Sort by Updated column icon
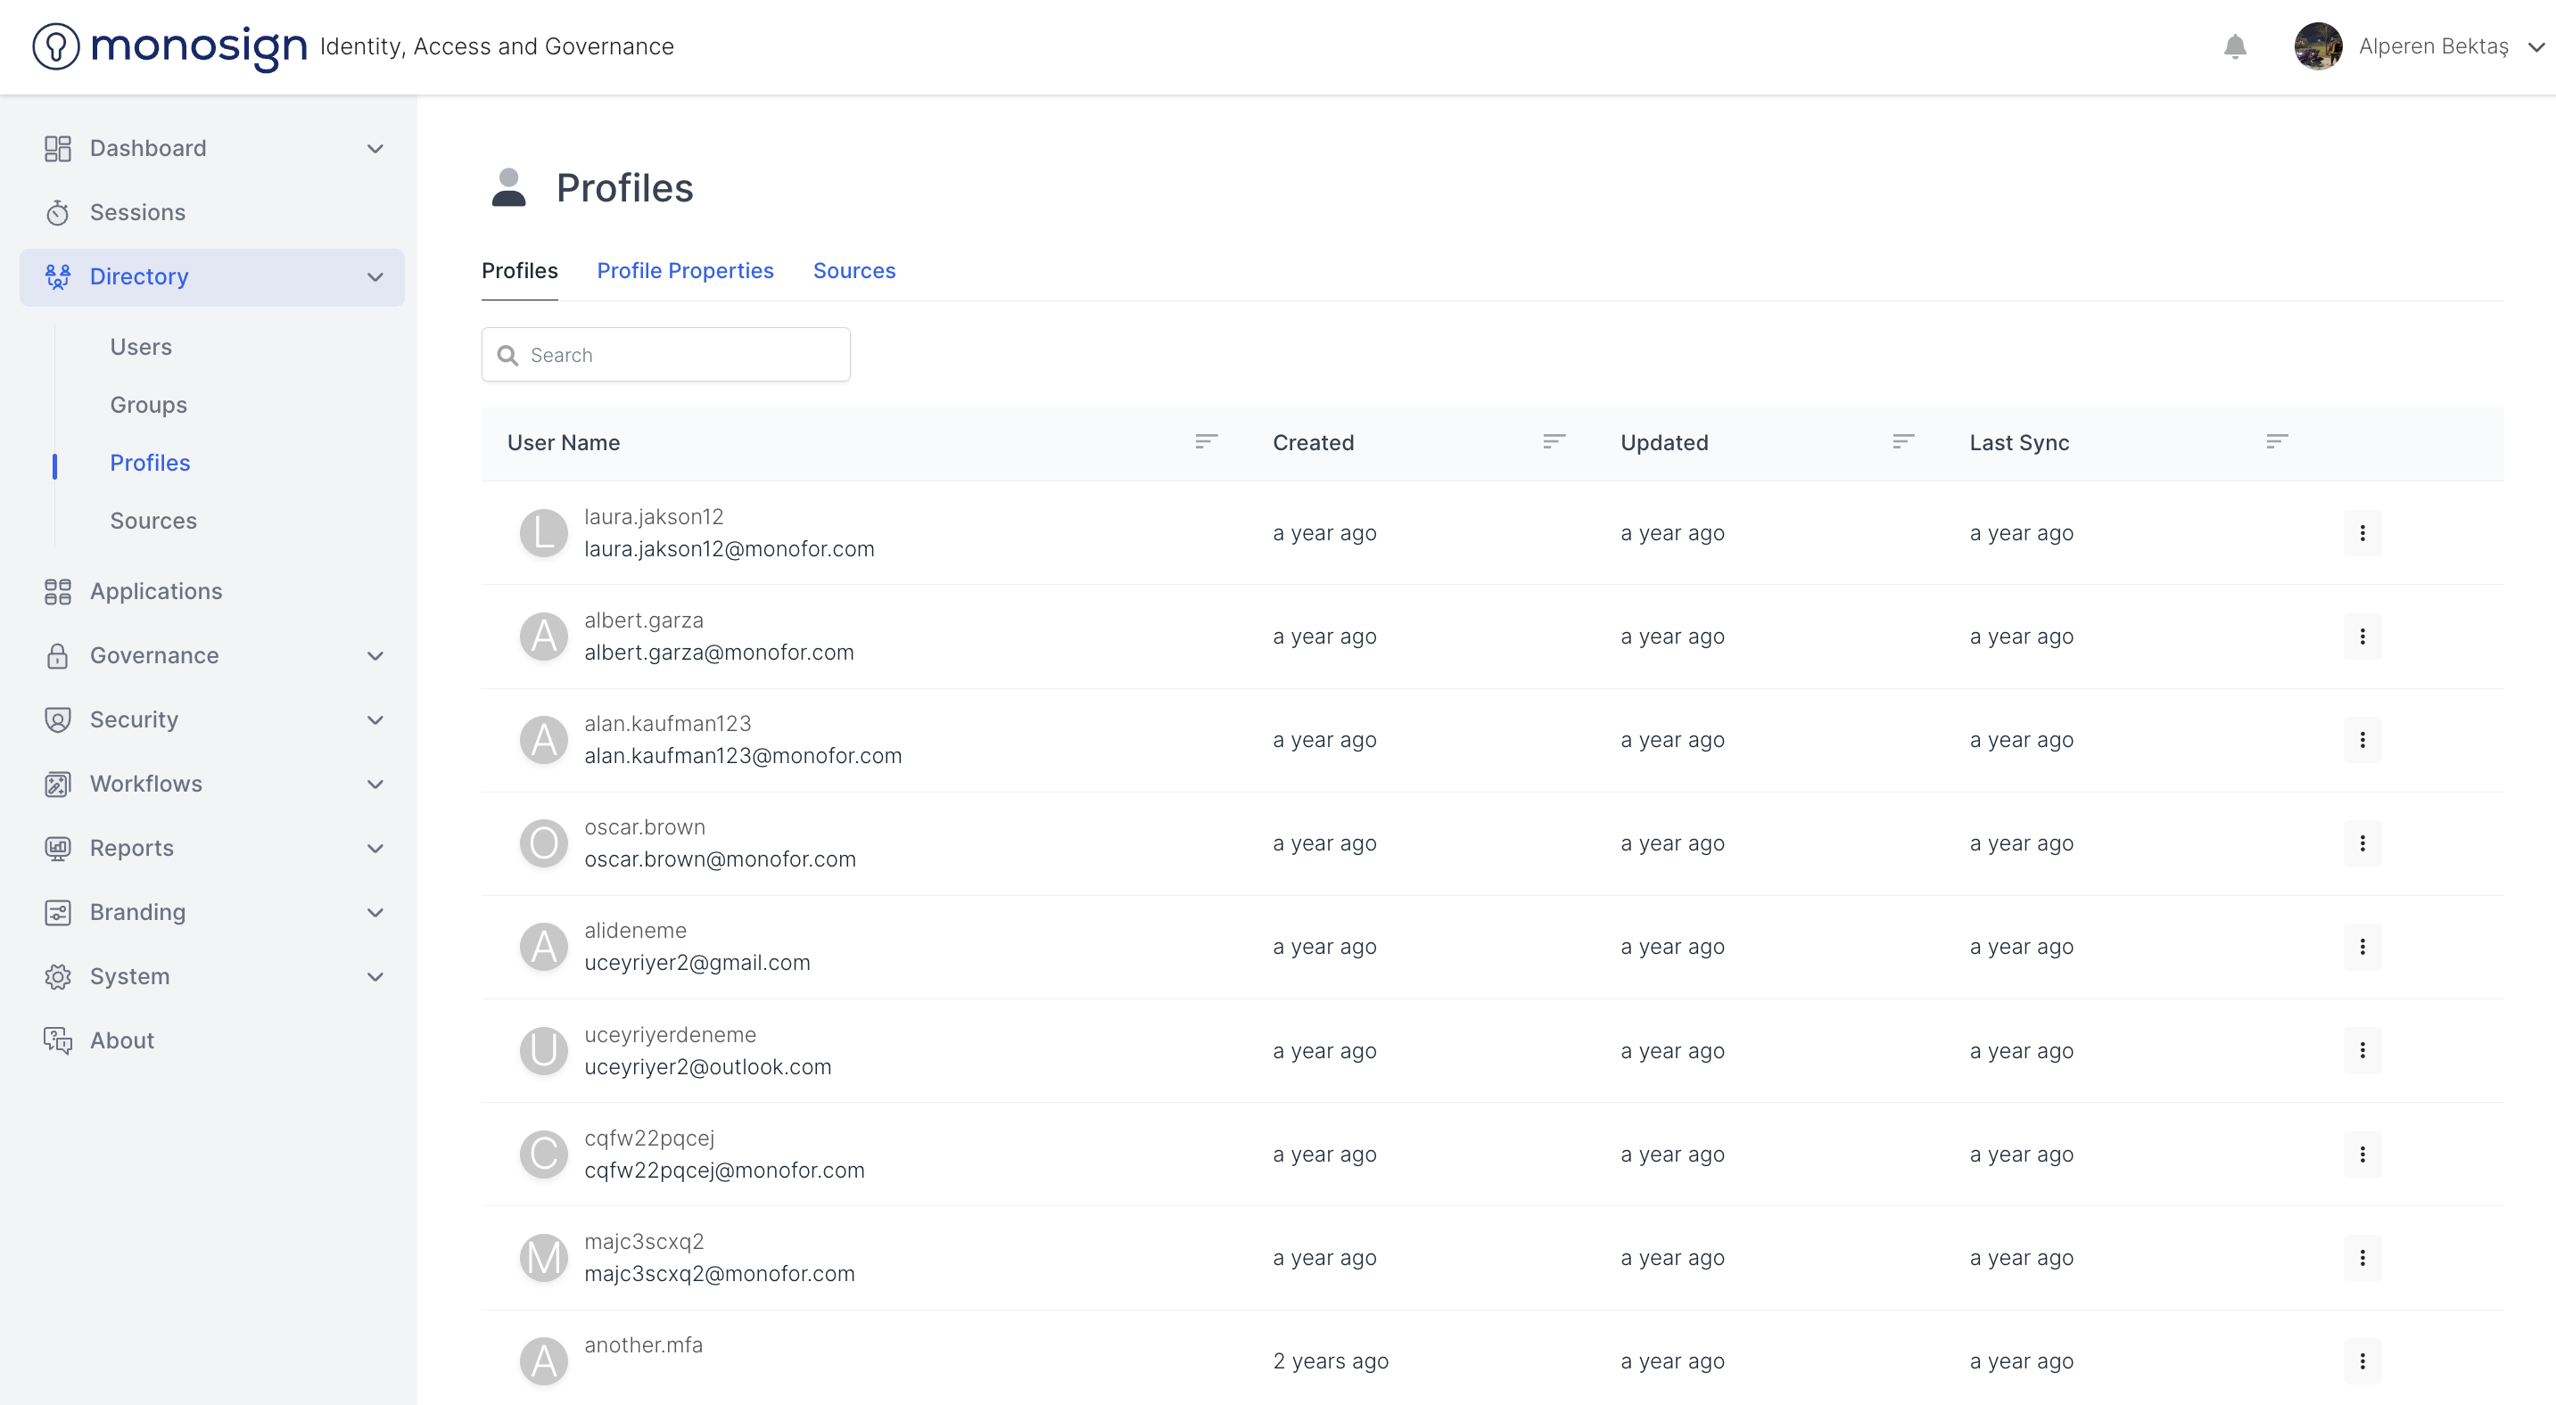 click(1902, 441)
